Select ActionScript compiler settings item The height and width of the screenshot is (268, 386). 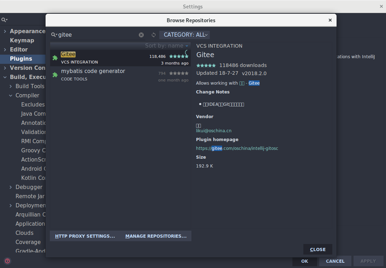(x=33, y=160)
